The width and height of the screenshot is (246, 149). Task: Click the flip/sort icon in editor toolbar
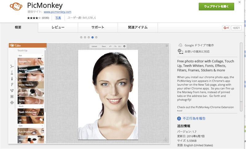(120, 46)
